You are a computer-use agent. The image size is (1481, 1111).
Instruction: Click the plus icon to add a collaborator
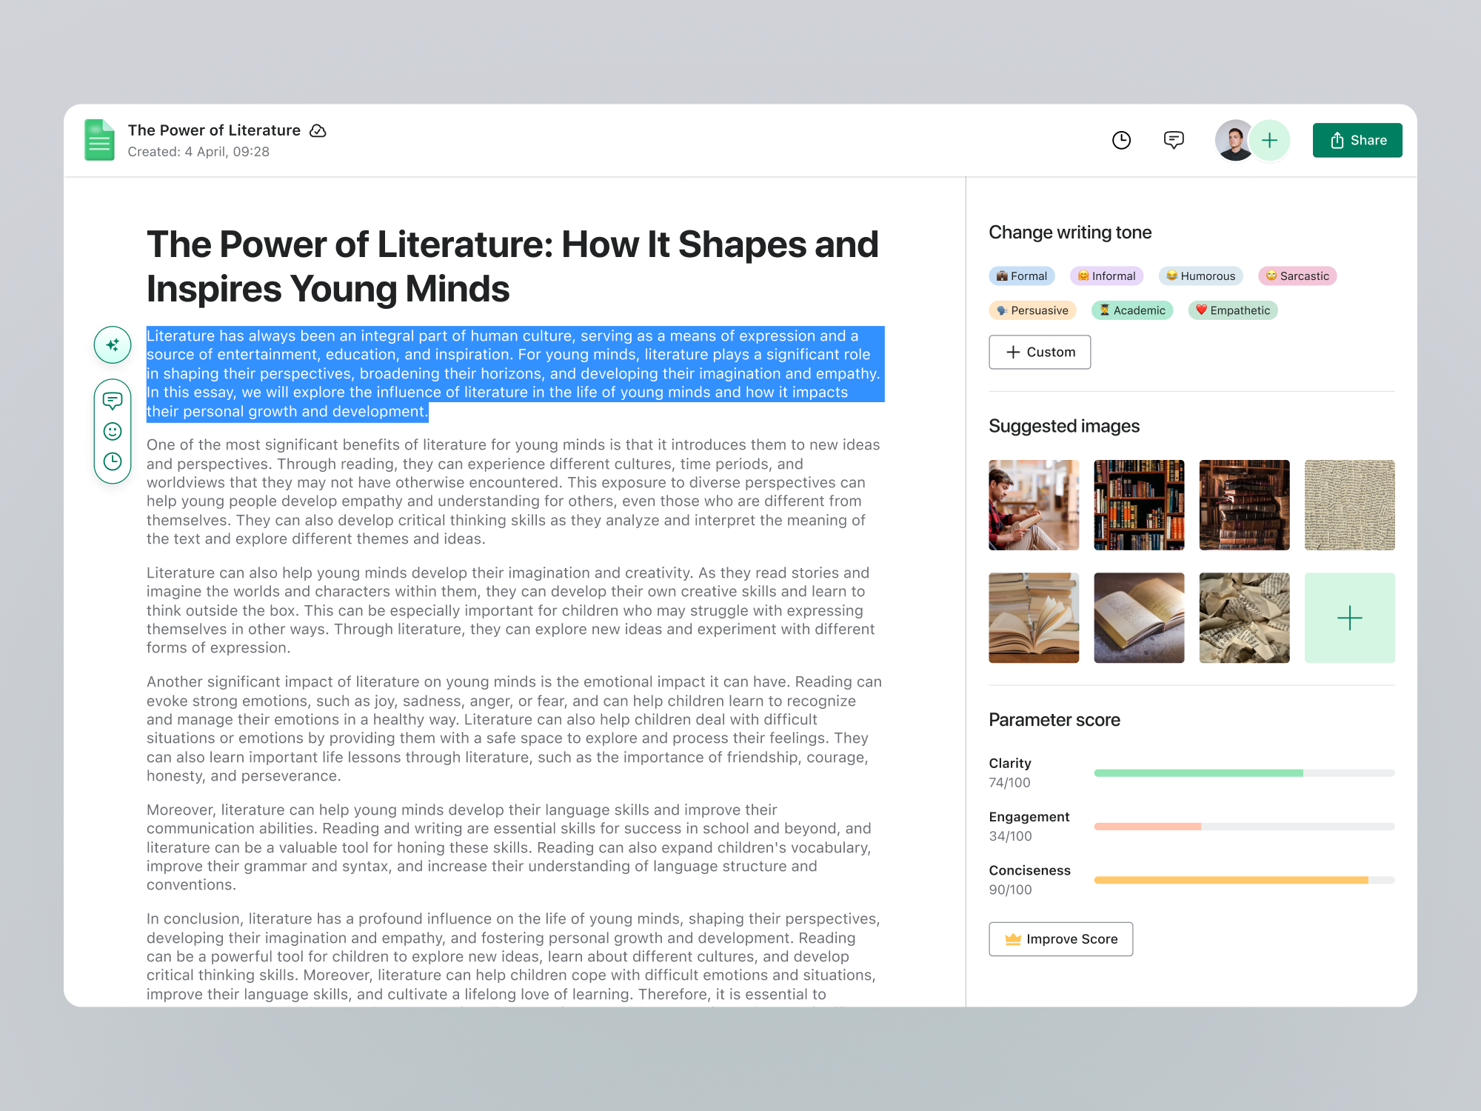1269,140
